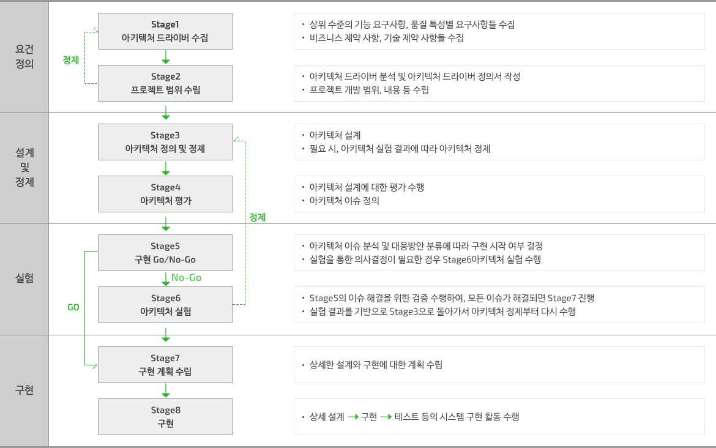
Task: Click the first green arrow in Stage8 description
Action: pos(353,417)
